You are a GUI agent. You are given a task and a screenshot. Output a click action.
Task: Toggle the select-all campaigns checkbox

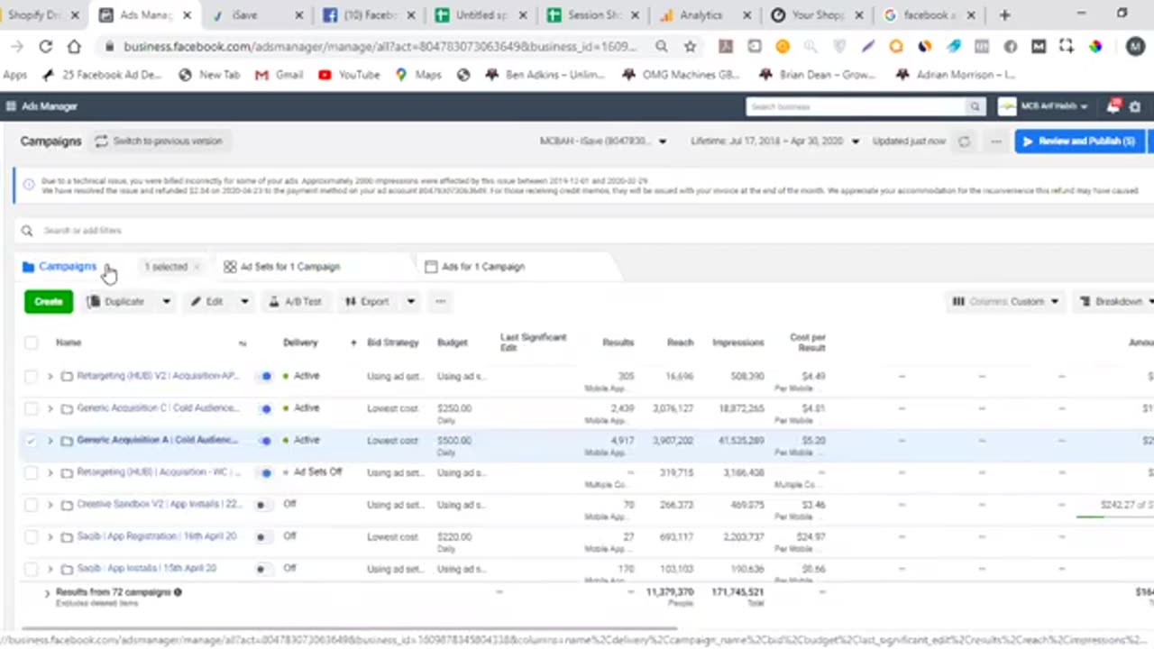(32, 343)
